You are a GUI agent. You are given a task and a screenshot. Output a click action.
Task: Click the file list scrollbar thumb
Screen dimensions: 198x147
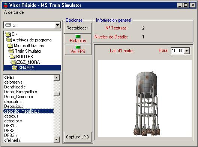57,94
